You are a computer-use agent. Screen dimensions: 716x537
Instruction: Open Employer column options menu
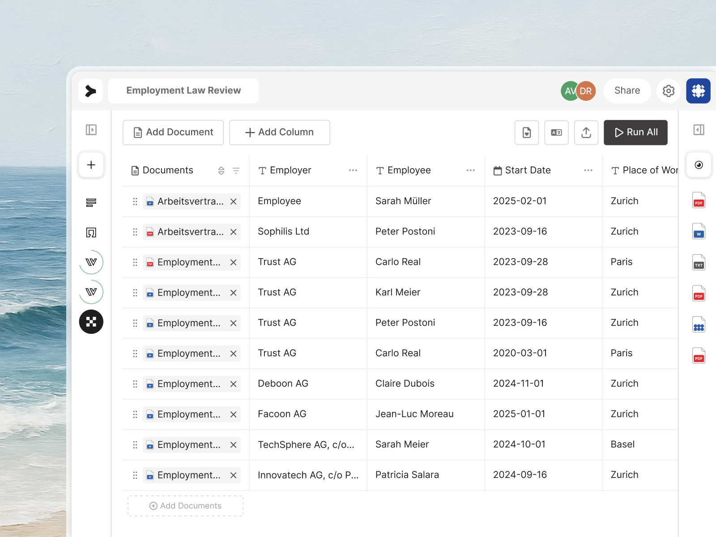353,170
